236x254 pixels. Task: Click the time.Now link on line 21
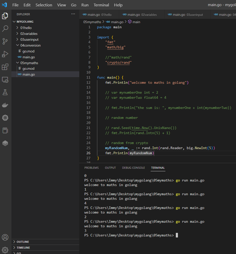click(x=140, y=128)
